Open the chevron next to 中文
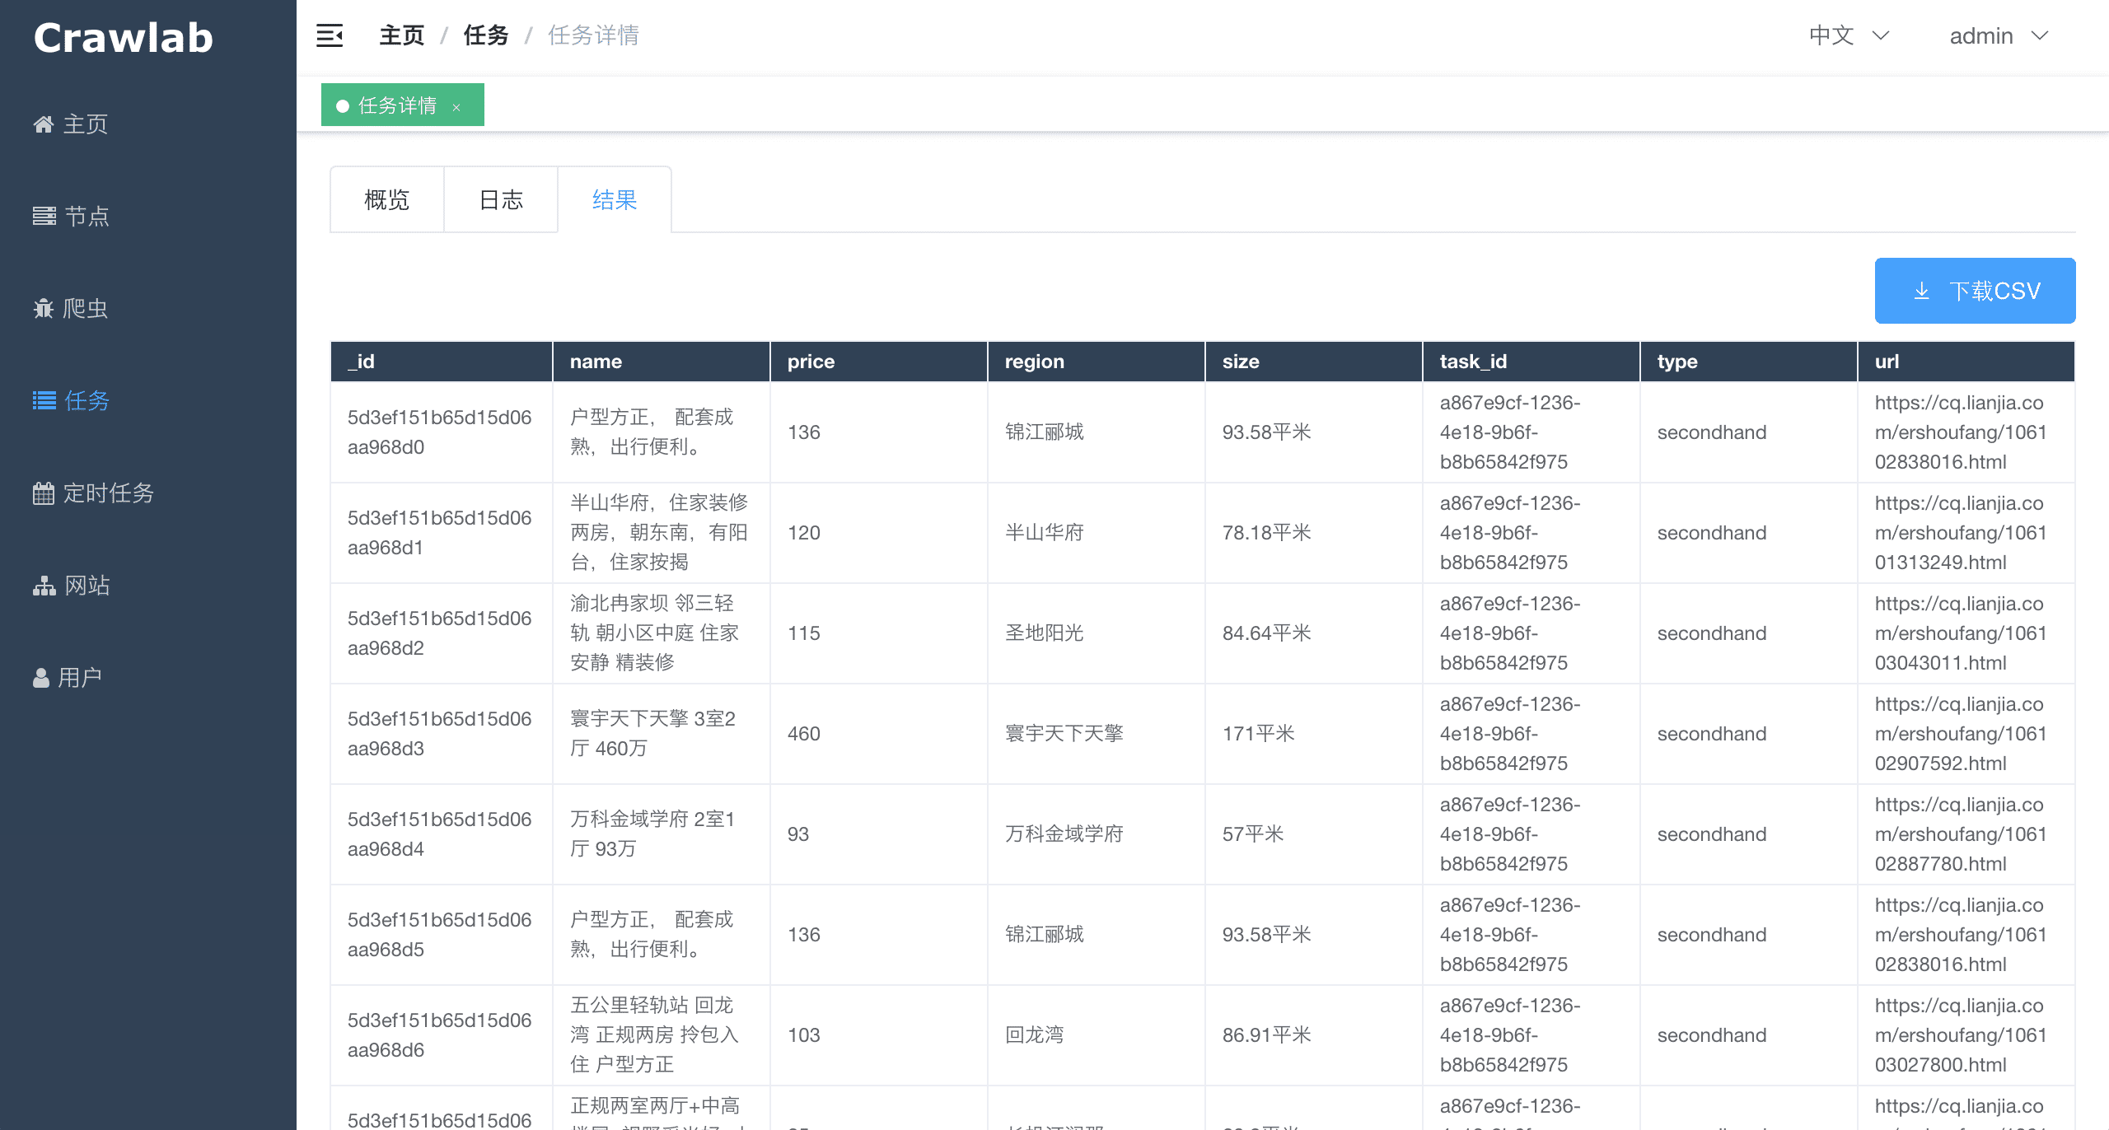The image size is (2109, 1130). coord(1882,37)
